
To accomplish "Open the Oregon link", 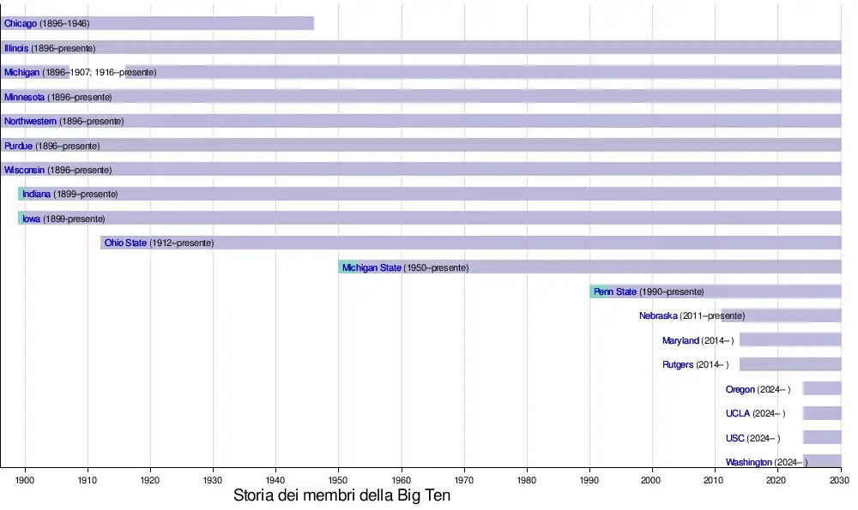I will click(x=740, y=389).
